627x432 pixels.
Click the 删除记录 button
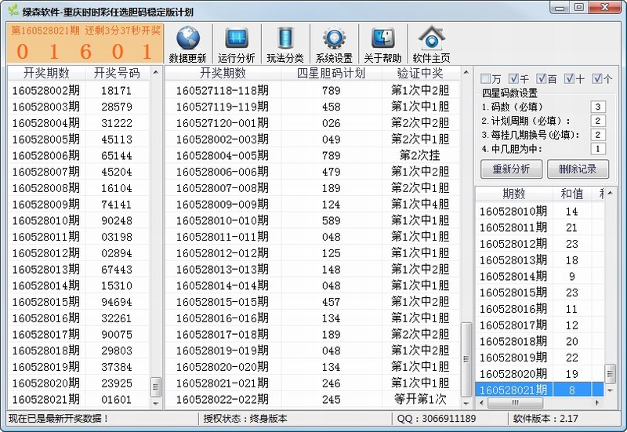pyautogui.click(x=577, y=169)
